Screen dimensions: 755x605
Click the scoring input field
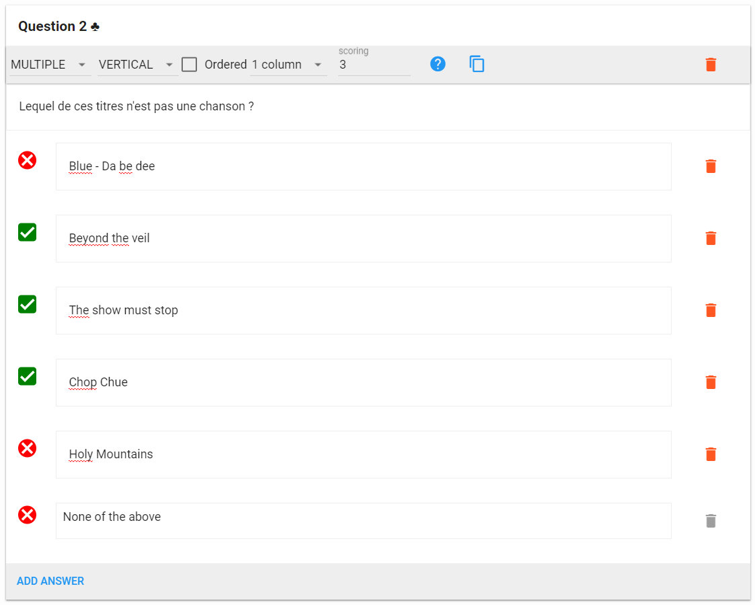[373, 65]
